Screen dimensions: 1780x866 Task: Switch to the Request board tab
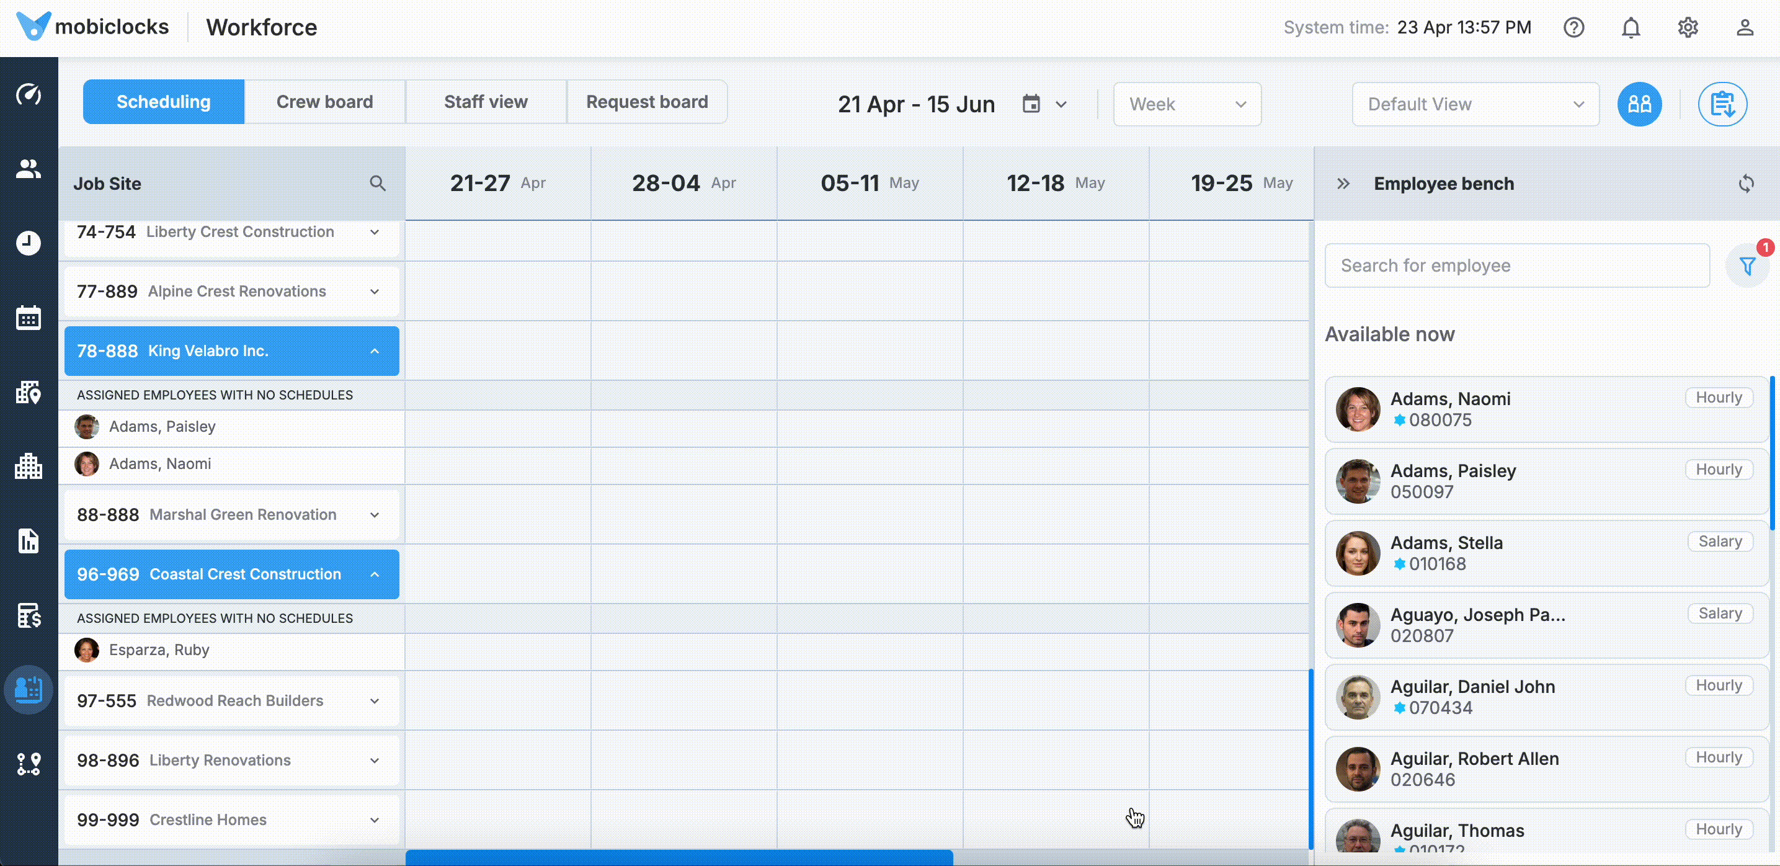tap(647, 102)
